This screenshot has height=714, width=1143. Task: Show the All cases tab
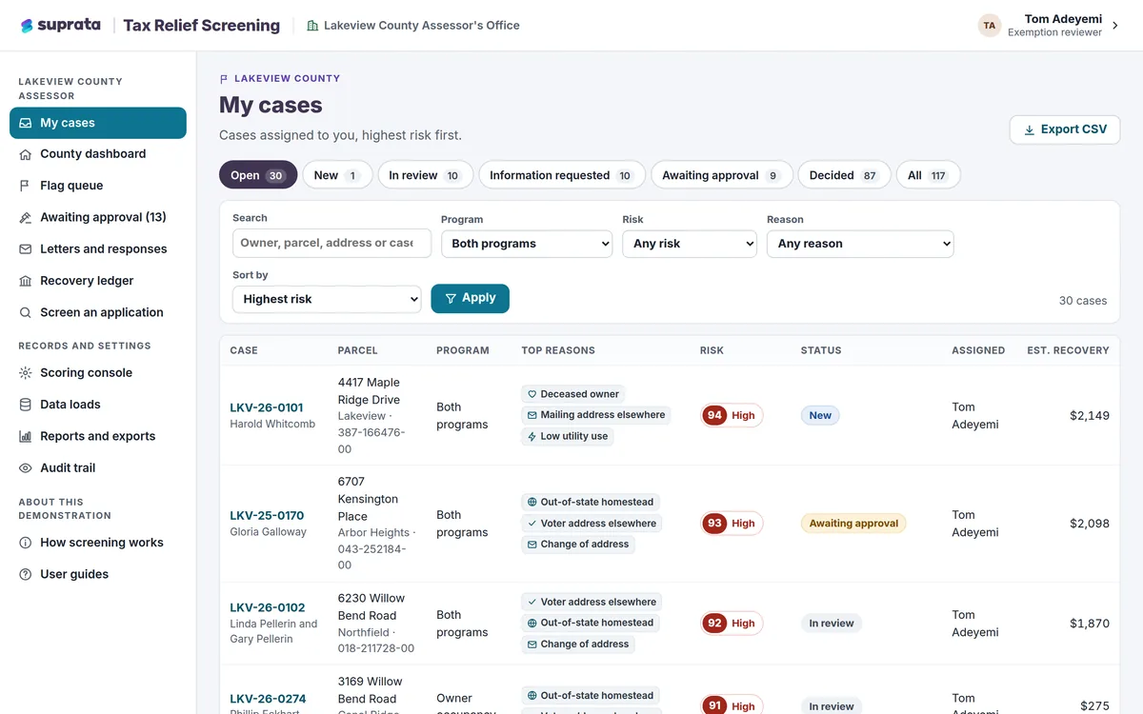pos(928,175)
